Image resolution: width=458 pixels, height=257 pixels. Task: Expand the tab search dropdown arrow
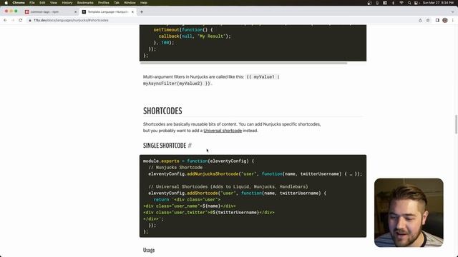452,12
